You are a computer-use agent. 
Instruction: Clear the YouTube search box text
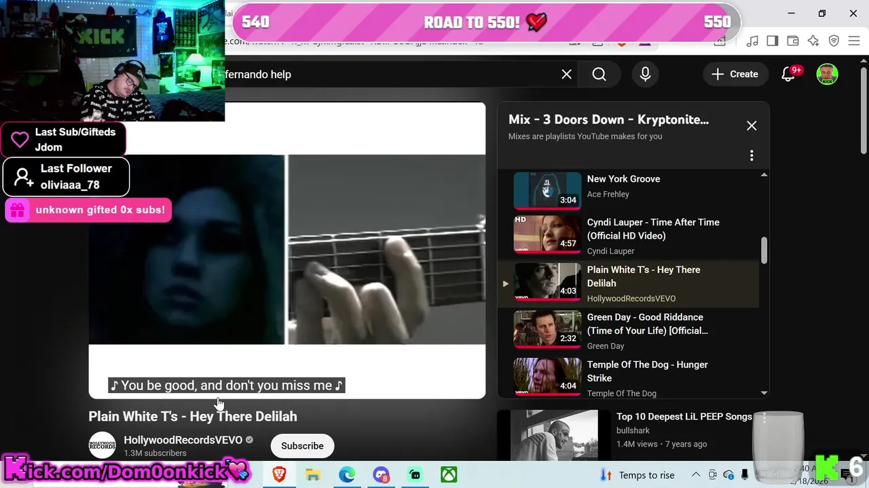(x=566, y=74)
